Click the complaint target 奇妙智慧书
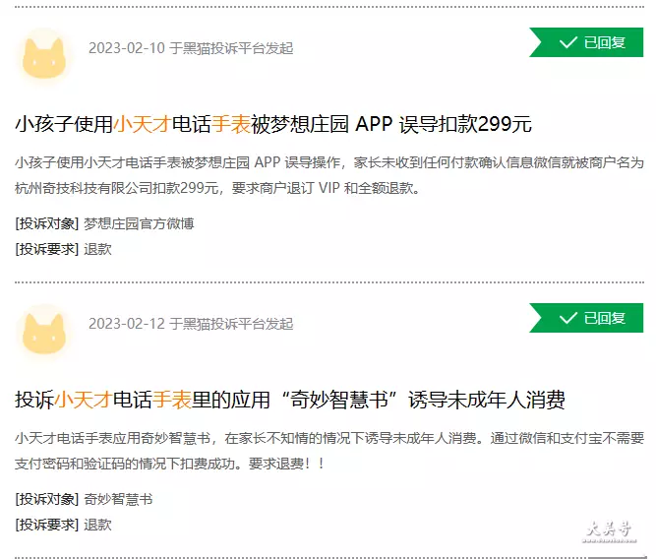The width and height of the screenshot is (656, 559). click(118, 499)
